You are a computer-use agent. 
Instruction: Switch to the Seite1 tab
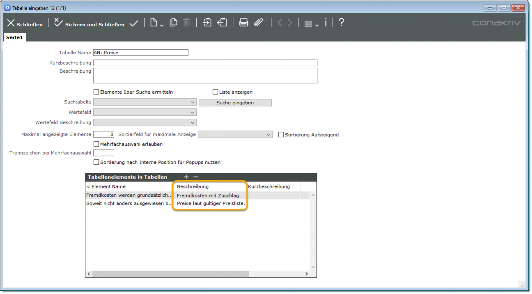pyautogui.click(x=15, y=37)
